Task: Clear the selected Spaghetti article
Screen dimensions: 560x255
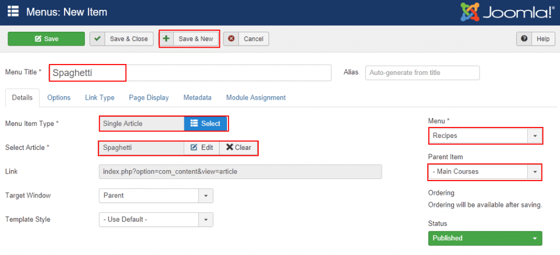Action: coord(238,148)
